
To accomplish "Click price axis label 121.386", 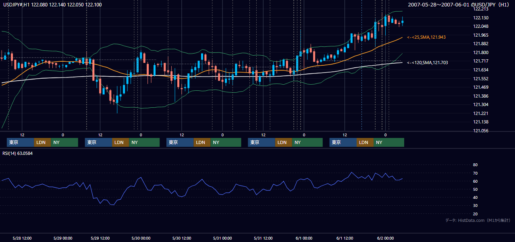I will pyautogui.click(x=481, y=96).
